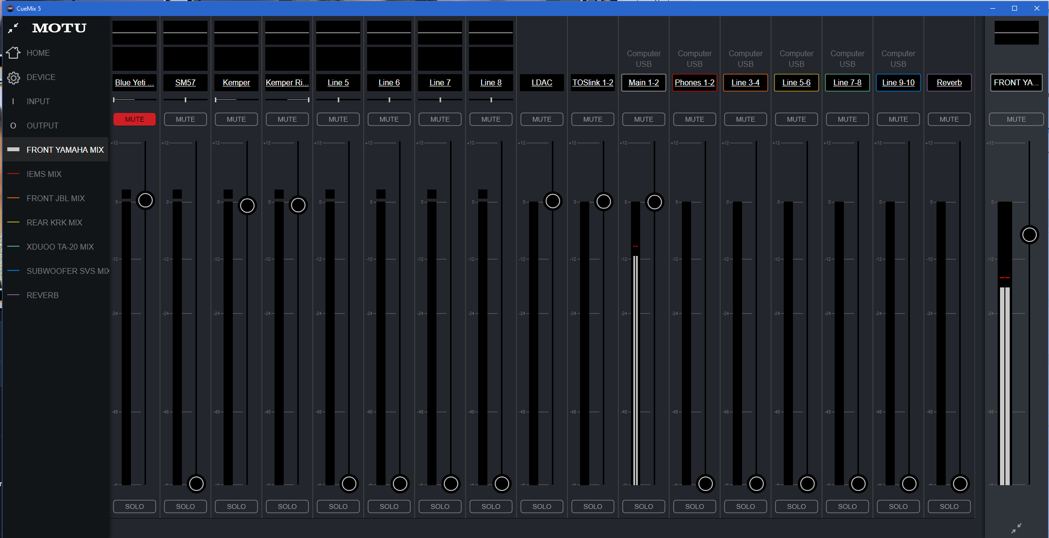Mute the Kemper channel

click(236, 119)
